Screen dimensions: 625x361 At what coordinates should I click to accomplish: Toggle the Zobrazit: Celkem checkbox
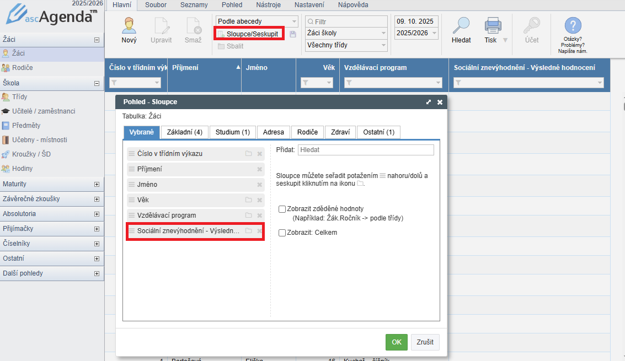(282, 233)
